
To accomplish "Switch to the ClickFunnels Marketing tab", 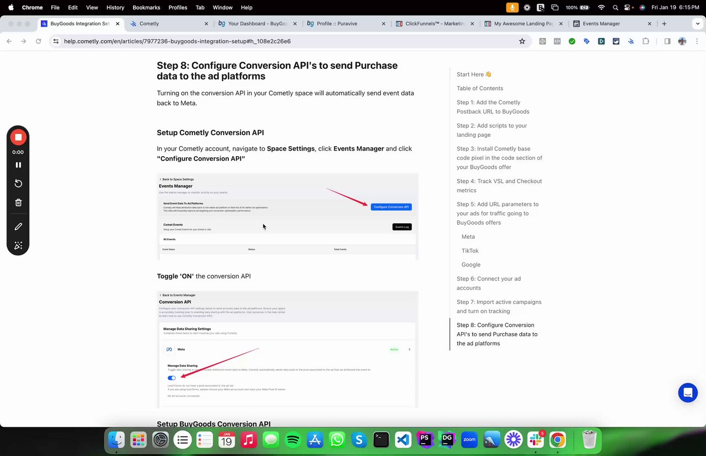I will (x=435, y=24).
